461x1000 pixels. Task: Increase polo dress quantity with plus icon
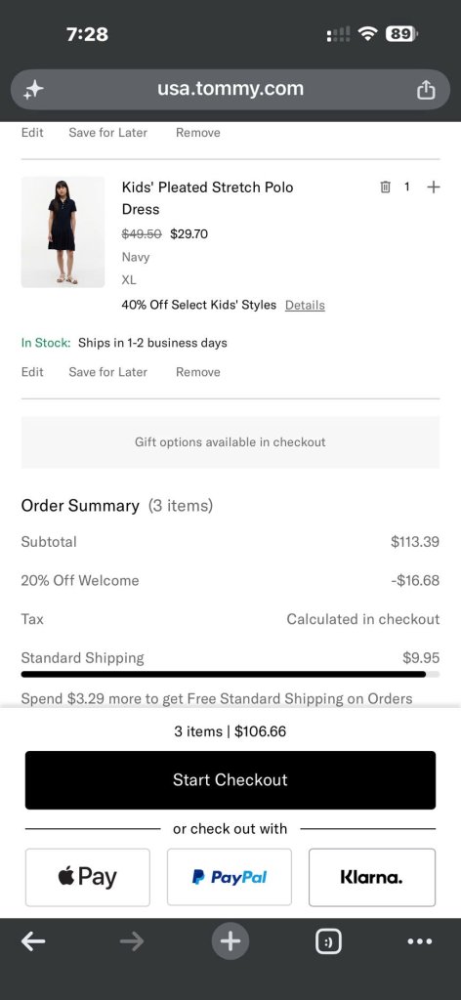(x=433, y=187)
